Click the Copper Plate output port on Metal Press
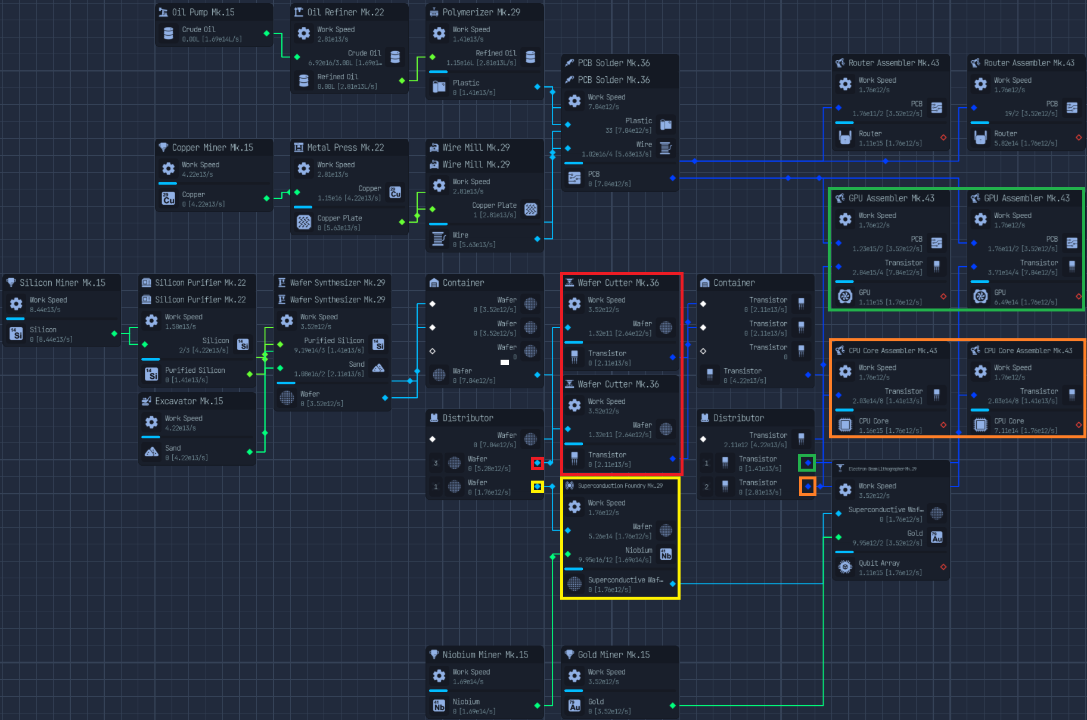 (402, 222)
